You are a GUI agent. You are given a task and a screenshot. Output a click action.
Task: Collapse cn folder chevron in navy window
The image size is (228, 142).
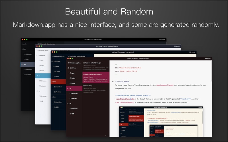[52, 97]
